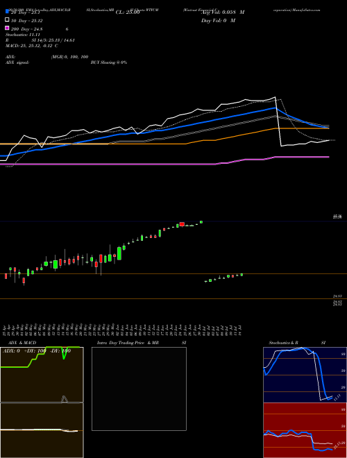Click the '(MGR) 0, 100, 100' ADX values
The width and height of the screenshot is (347, 458).
point(69,57)
